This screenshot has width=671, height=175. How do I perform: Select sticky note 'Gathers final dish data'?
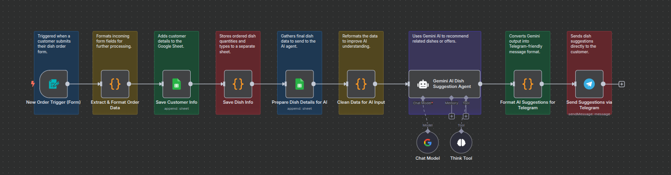299,73
